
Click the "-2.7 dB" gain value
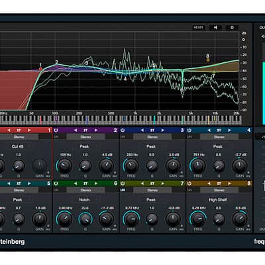click(240, 155)
